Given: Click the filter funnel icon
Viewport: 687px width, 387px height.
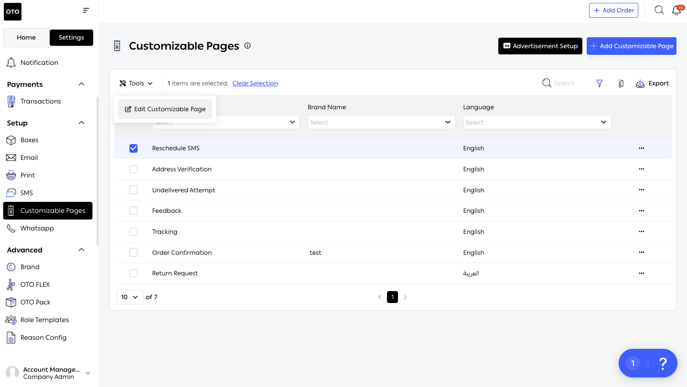Looking at the screenshot, I should (599, 84).
